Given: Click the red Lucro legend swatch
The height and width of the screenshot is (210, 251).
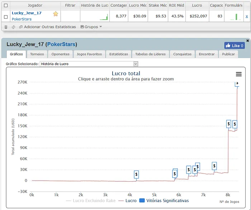Looking at the screenshot, I should coord(121,201).
